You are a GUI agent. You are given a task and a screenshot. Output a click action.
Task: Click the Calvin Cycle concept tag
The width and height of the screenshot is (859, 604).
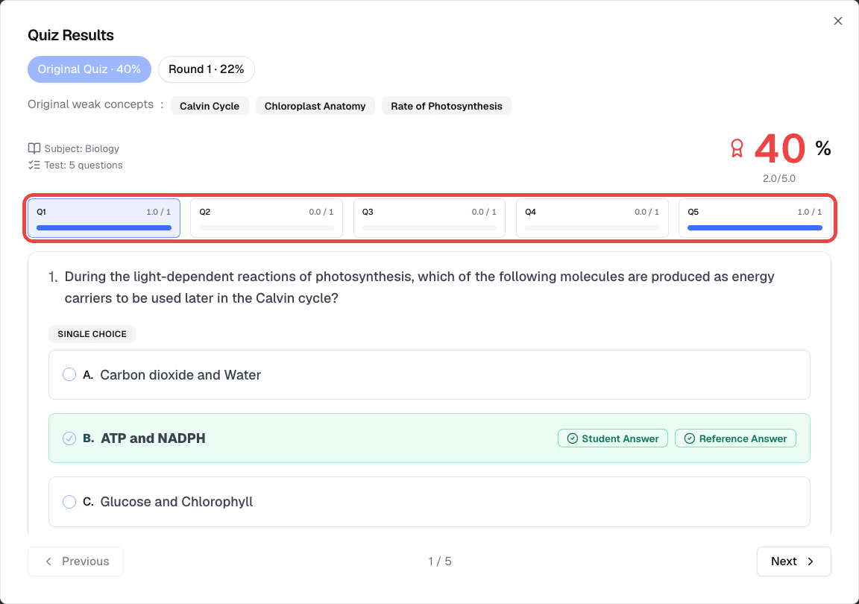[x=210, y=106]
